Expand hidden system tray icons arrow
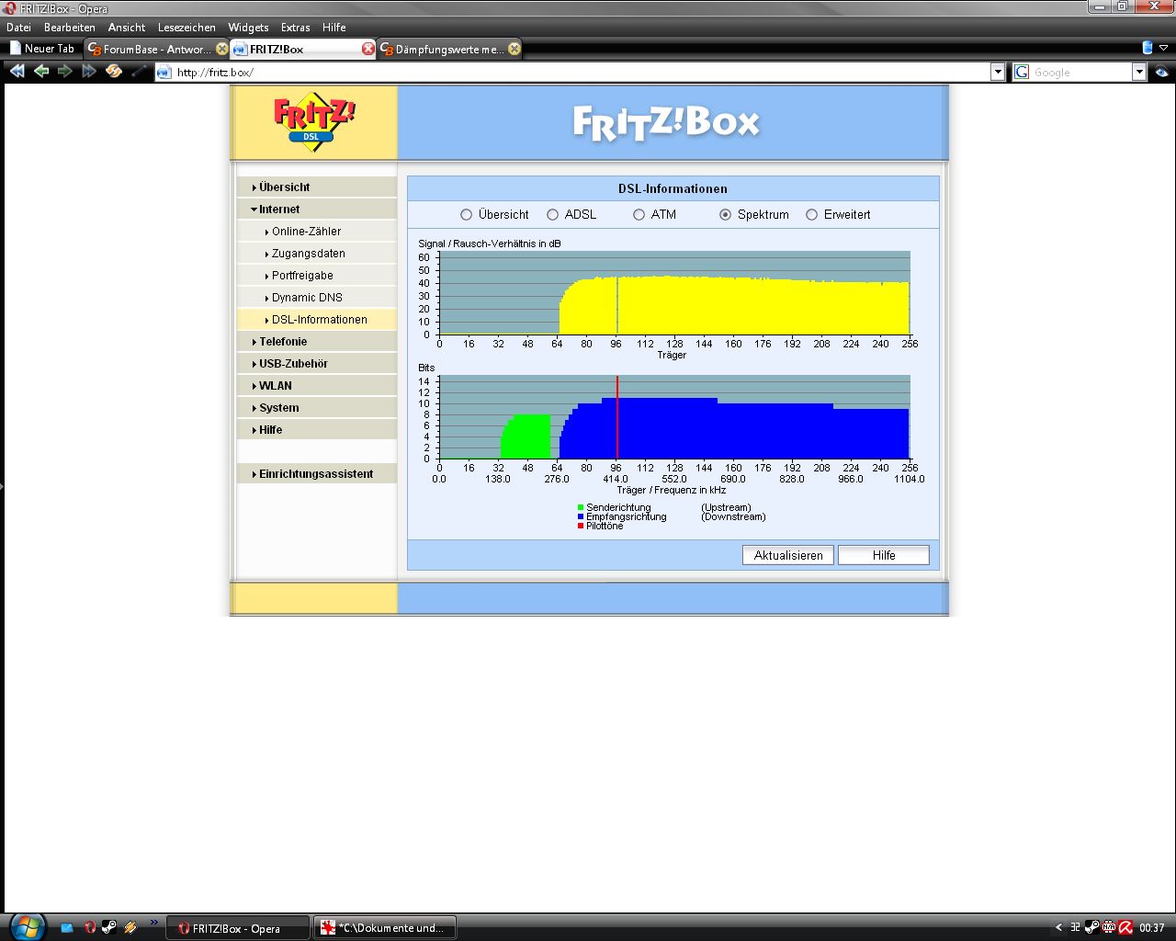The width and height of the screenshot is (1176, 941). (1058, 928)
